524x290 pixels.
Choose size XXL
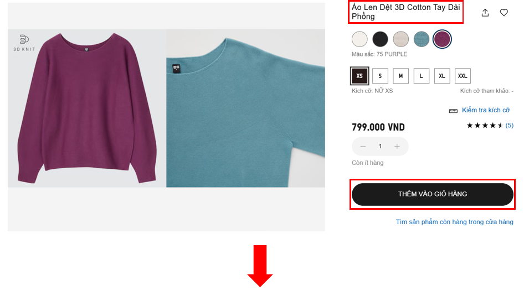click(x=463, y=76)
